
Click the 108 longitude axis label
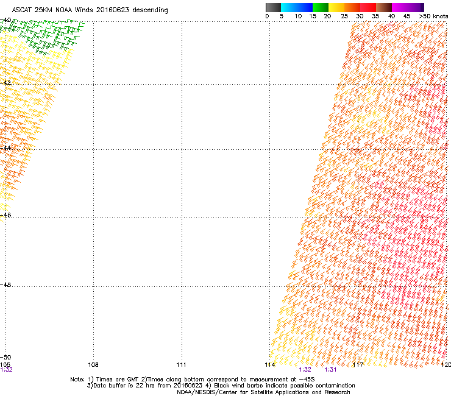93,365
